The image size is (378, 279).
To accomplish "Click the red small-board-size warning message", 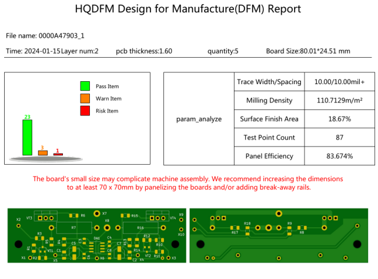I will click(188, 182).
